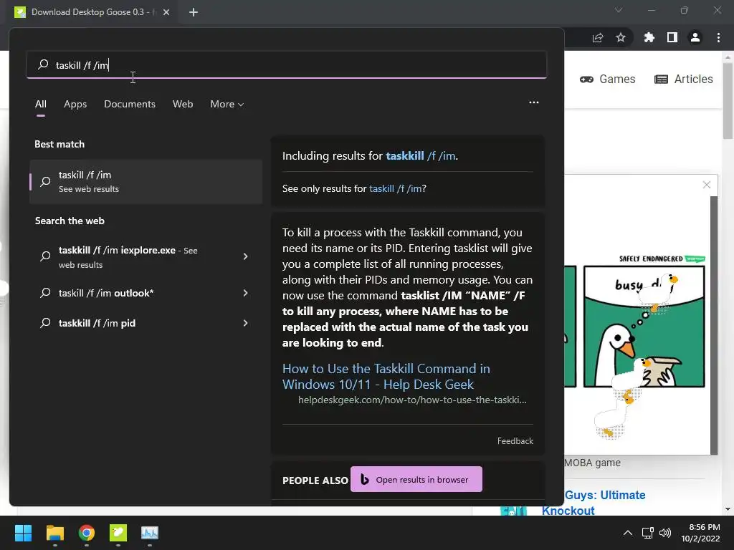Open the Chrome three-dot menu
734x550 pixels.
pyautogui.click(x=718, y=37)
